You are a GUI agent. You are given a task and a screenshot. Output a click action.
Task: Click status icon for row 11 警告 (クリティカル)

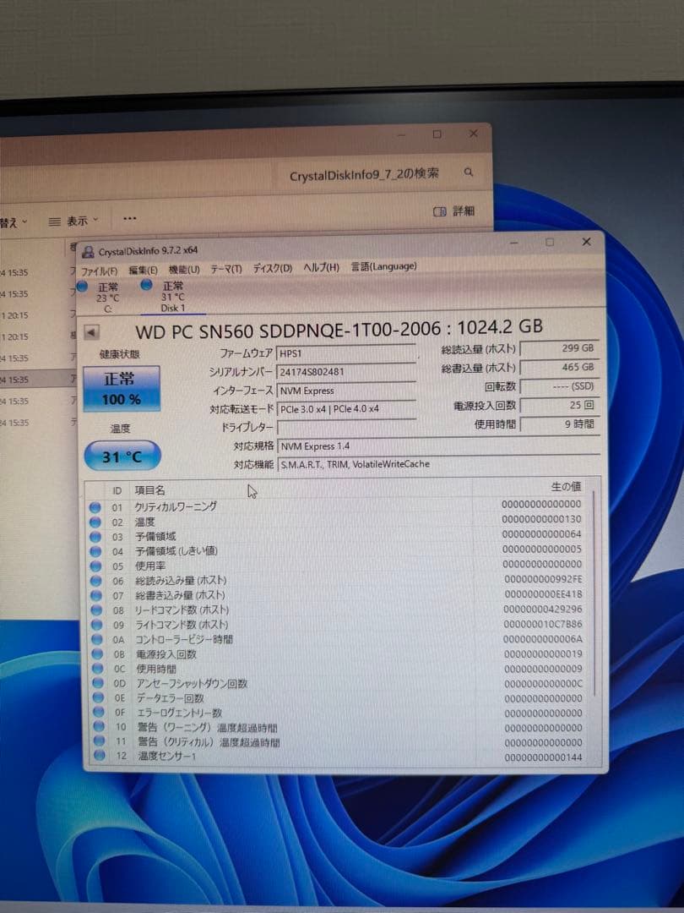point(100,741)
